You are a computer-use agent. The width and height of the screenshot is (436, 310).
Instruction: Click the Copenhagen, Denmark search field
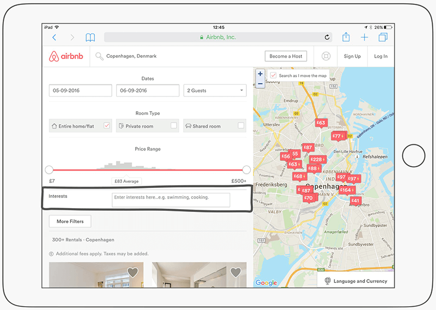tap(131, 56)
